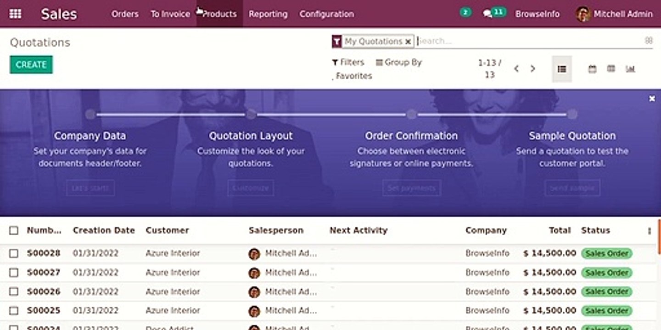Screen dimensions: 661x330
Task: Click the Quotation Layout onboarding step
Action: pyautogui.click(x=251, y=136)
